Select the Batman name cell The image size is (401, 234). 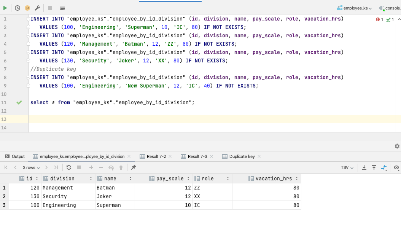(115, 188)
